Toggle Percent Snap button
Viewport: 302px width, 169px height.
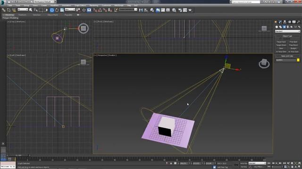pos(105,10)
